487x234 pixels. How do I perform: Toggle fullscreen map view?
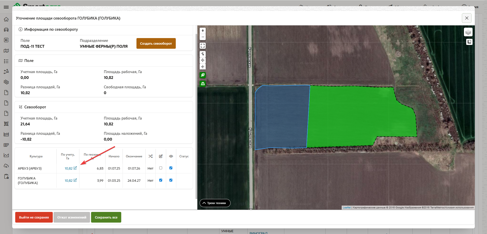[x=203, y=46]
